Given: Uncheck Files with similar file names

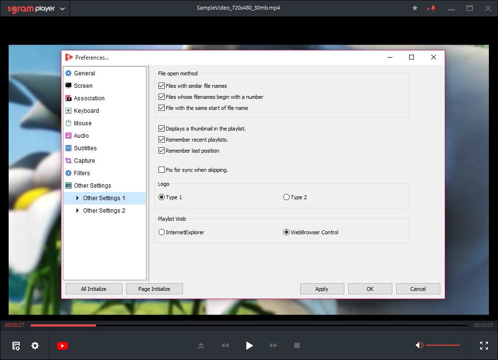Looking at the screenshot, I should [x=161, y=86].
